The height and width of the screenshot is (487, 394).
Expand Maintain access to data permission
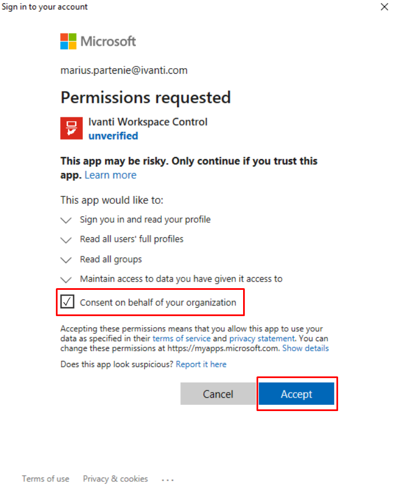[66, 279]
